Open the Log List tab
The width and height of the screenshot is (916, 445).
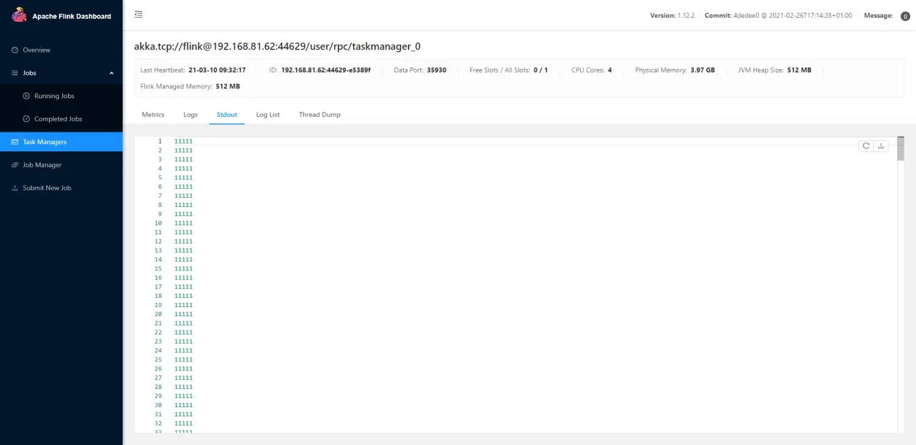[x=267, y=115]
